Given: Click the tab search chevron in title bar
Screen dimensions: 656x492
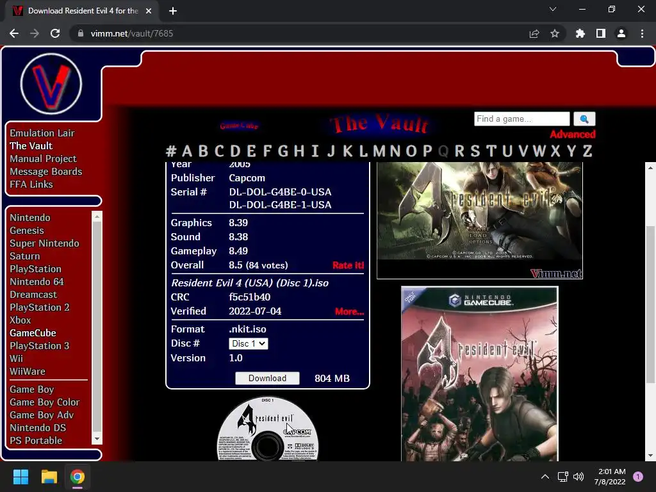Looking at the screenshot, I should [x=552, y=9].
